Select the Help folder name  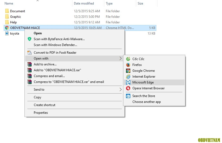point(13,22)
